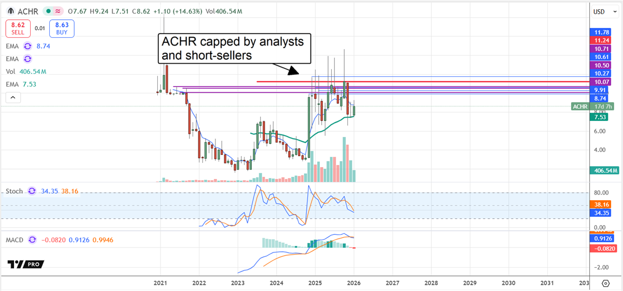The width and height of the screenshot is (623, 291).
Task: Click the 406.54M volume axis label
Action: (x=605, y=170)
